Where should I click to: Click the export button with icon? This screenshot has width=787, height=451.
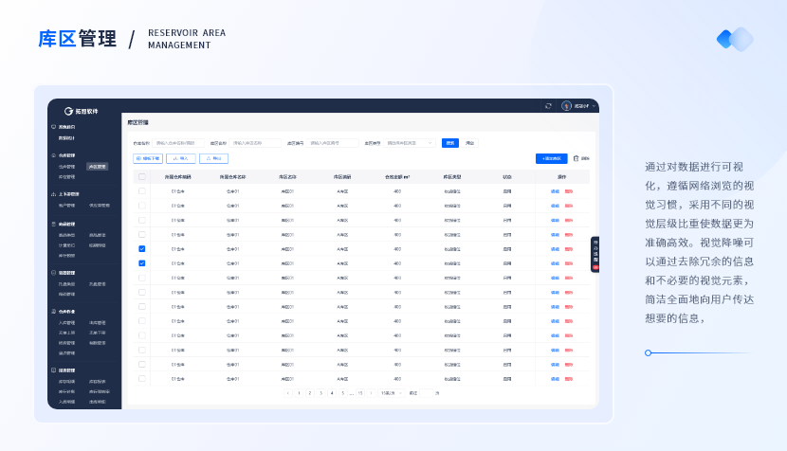[213, 158]
